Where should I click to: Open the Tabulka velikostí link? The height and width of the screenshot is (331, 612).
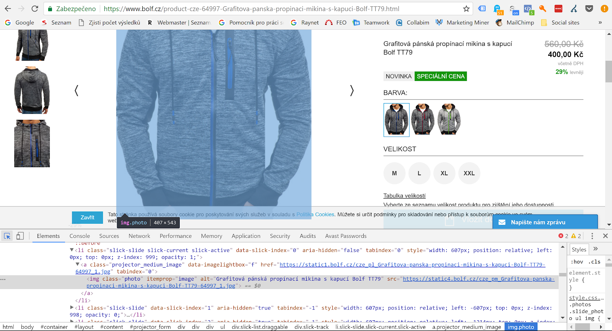point(404,195)
